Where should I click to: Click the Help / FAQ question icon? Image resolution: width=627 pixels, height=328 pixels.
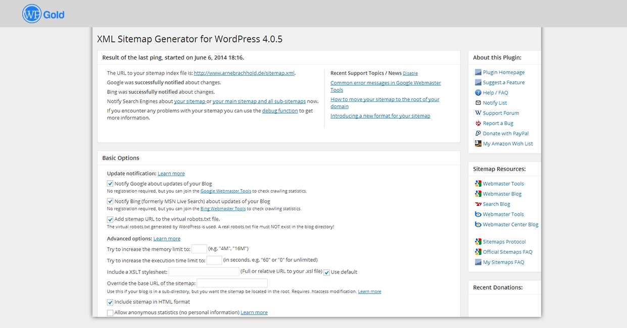point(478,93)
